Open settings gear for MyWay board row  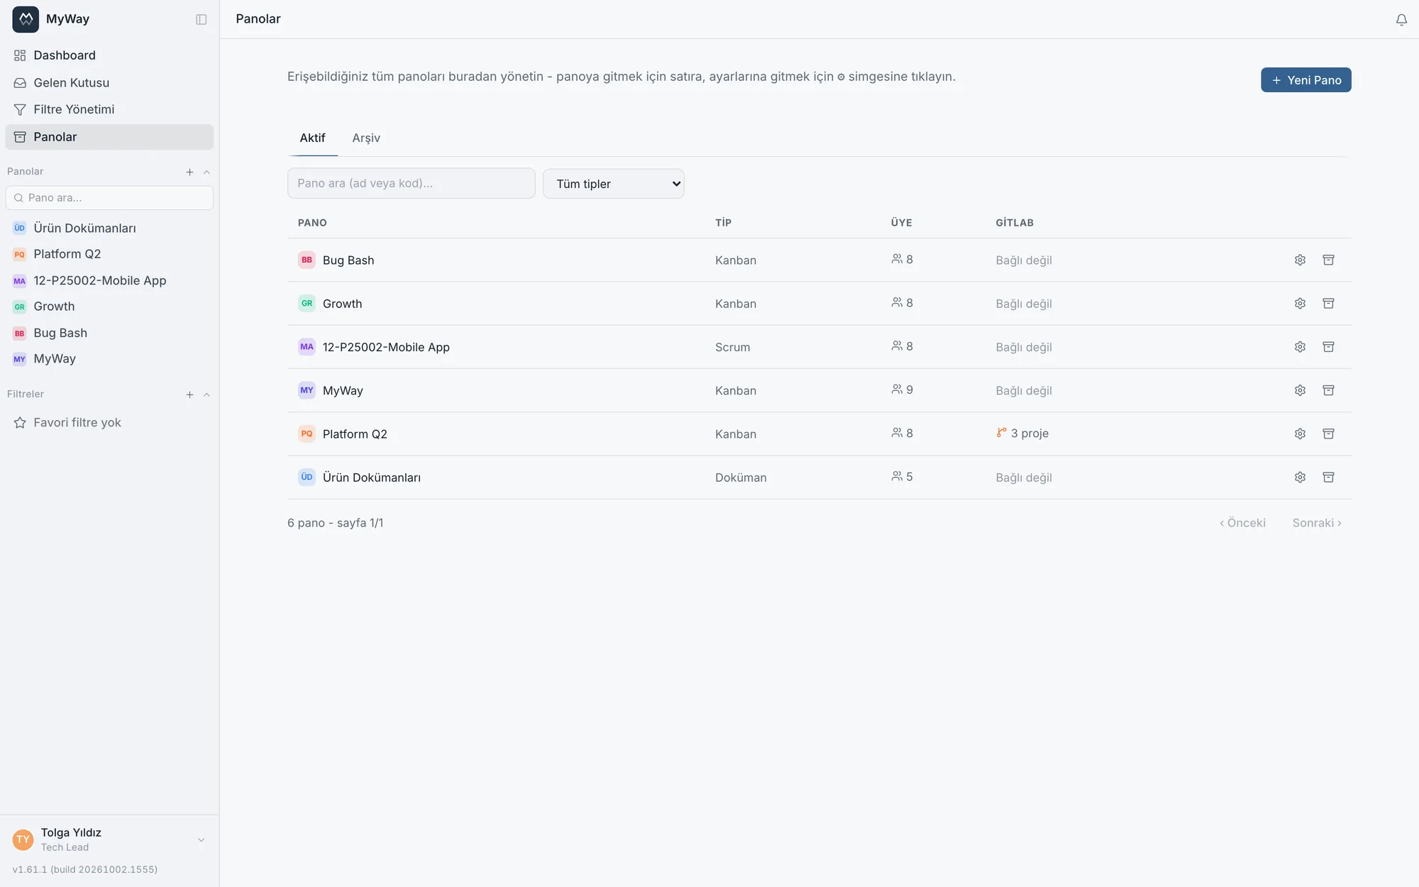pyautogui.click(x=1300, y=390)
